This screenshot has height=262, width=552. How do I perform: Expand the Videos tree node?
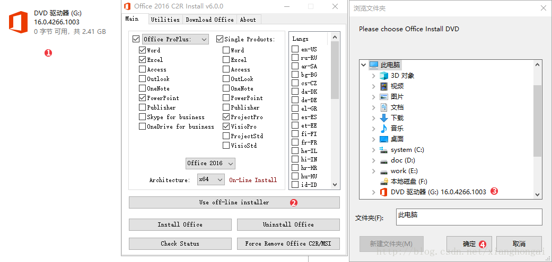tap(374, 86)
